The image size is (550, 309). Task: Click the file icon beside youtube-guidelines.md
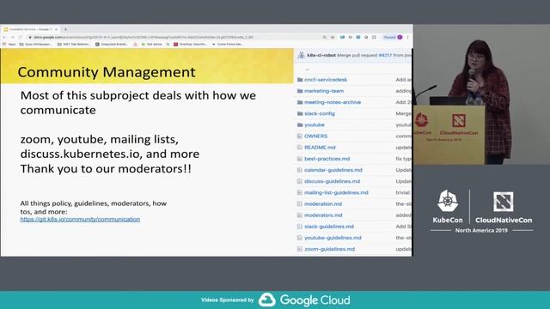click(x=300, y=238)
